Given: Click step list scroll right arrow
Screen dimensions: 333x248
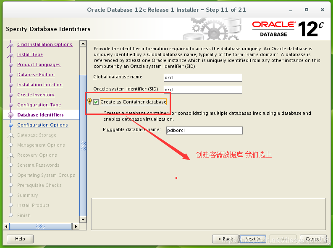Looking at the screenshot, I should pyautogui.click(x=76, y=226).
